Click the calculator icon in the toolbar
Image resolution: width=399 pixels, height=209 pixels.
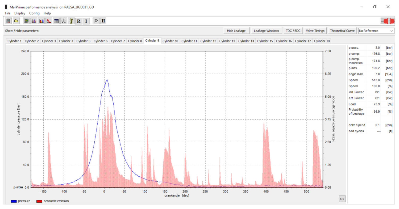(x=8, y=21)
